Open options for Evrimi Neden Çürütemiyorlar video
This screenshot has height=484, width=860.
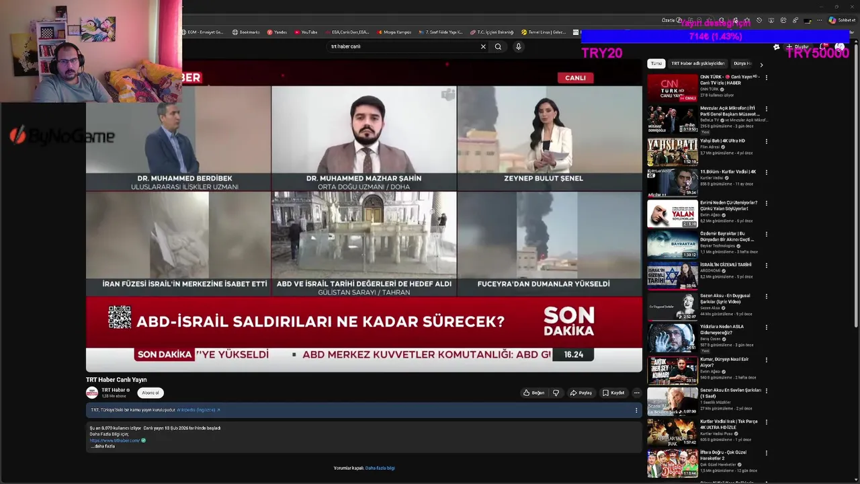[766, 203]
